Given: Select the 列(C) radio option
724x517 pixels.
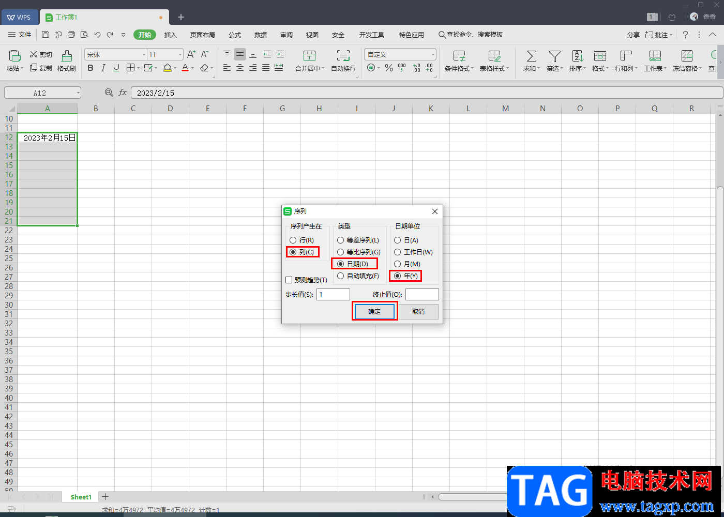Looking at the screenshot, I should 301,252.
